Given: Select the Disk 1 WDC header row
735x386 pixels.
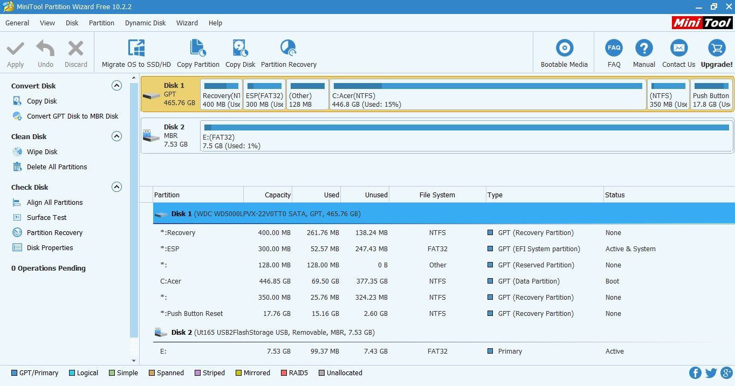Looking at the screenshot, I should [444, 213].
